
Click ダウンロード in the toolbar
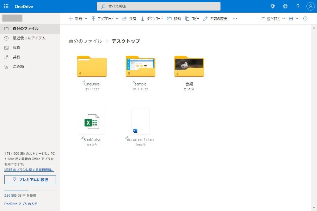(152, 19)
